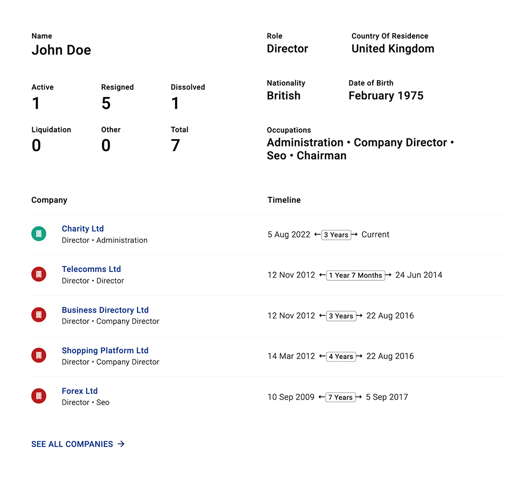Click the arrow icon after See All Companies
Screen dimensions: 511x482
(x=121, y=444)
